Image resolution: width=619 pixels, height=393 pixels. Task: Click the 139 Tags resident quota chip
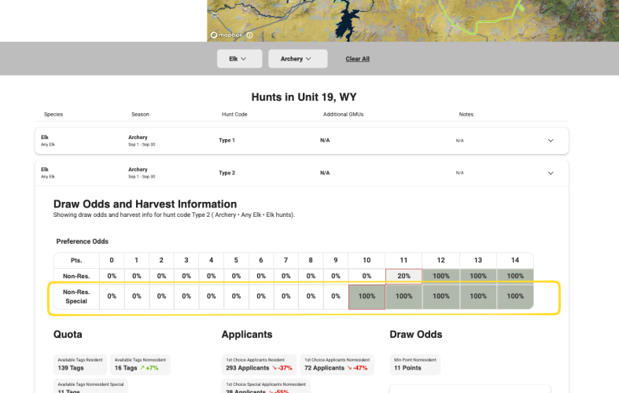(79, 364)
